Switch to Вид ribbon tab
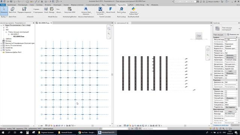240x135 pixels. pos(103,5)
